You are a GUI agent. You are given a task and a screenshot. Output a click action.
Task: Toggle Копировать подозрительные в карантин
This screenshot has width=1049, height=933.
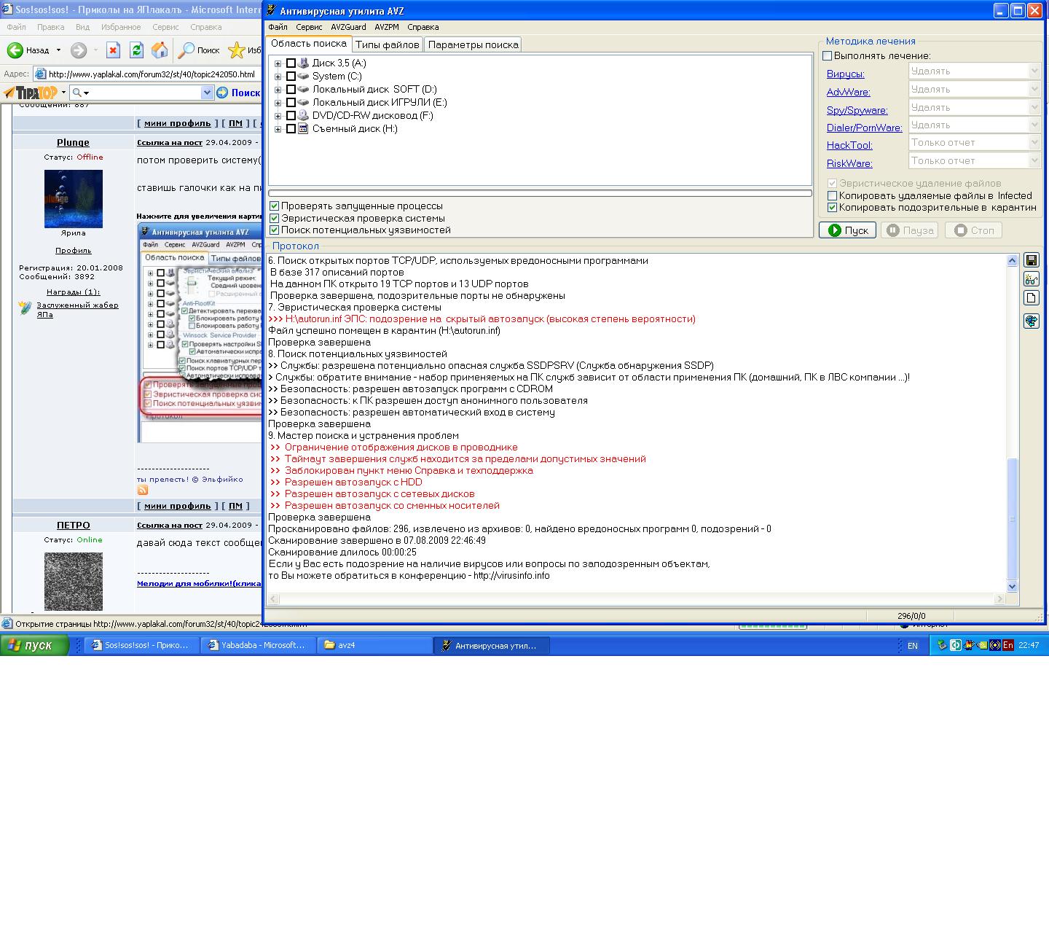(x=832, y=207)
